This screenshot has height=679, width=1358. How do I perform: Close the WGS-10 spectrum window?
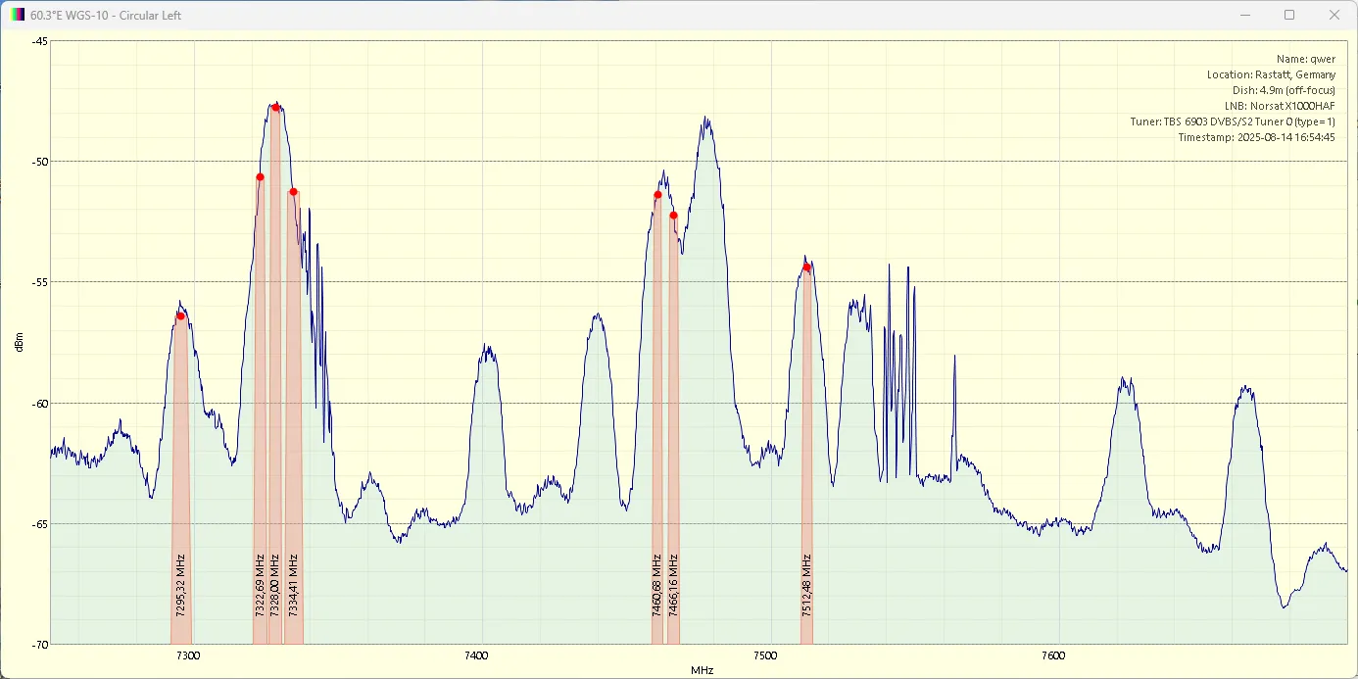(x=1334, y=15)
